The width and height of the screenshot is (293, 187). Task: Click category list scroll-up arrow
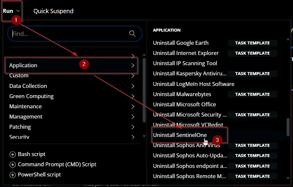point(144,55)
